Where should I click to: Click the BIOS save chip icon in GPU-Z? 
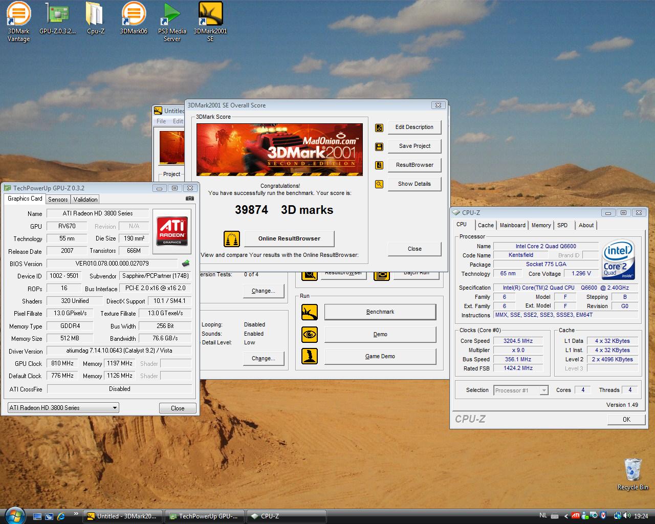click(186, 264)
